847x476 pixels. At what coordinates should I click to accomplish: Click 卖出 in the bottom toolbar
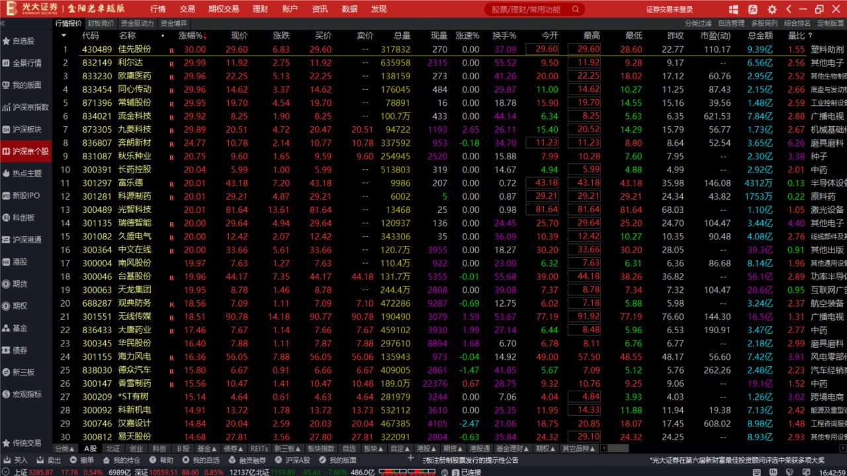coord(48,460)
